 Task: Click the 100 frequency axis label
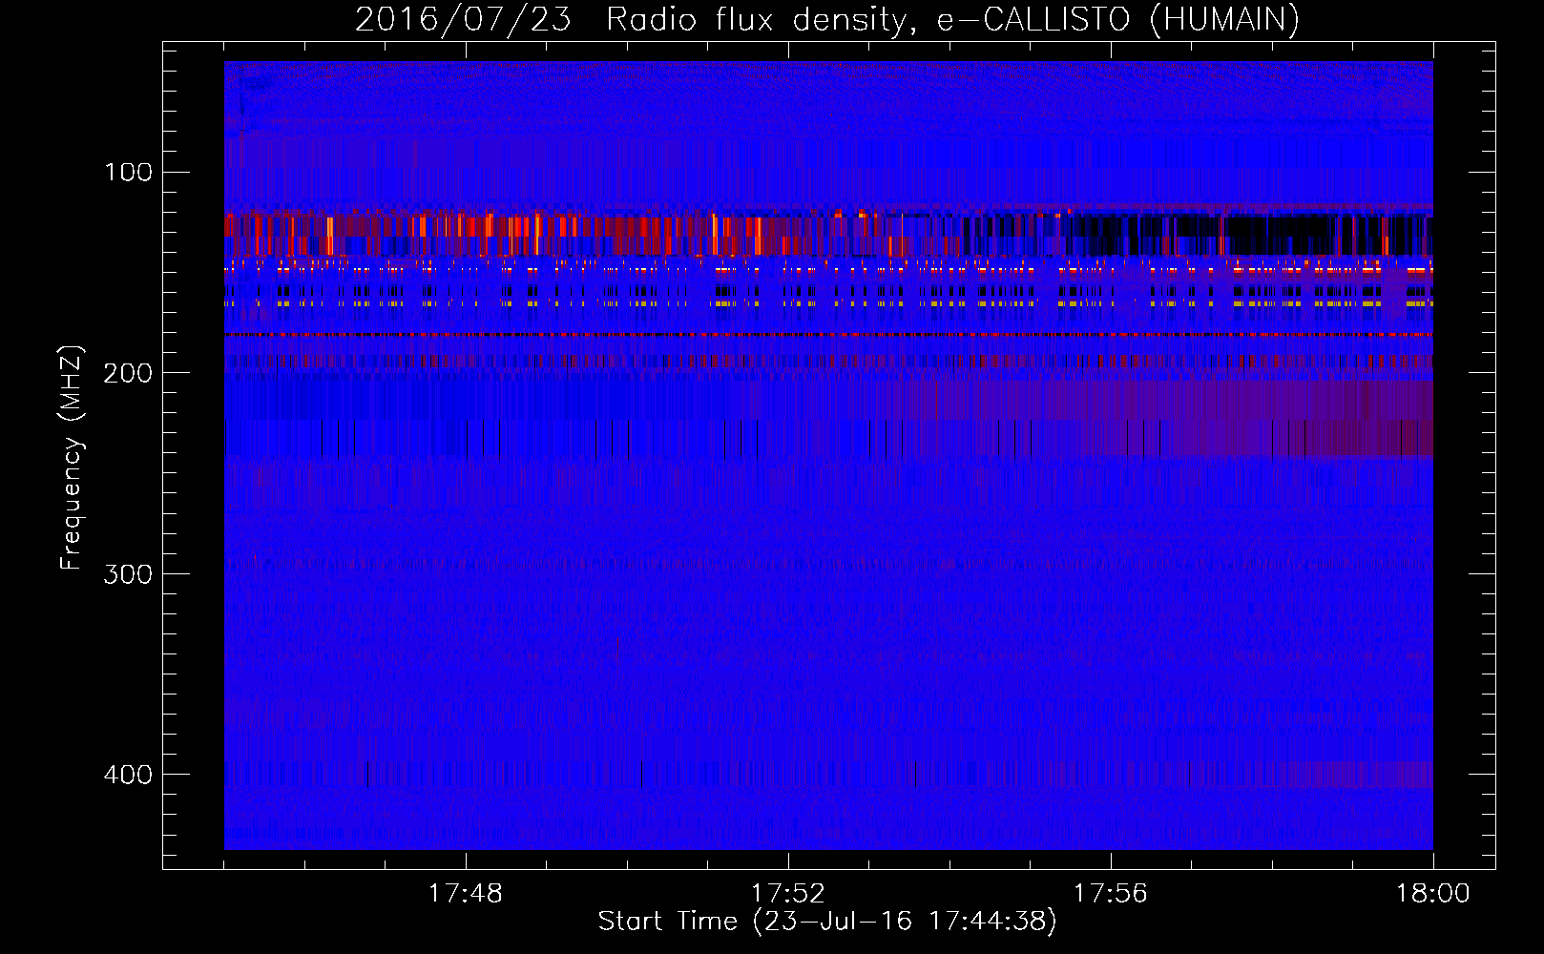pyautogui.click(x=128, y=173)
